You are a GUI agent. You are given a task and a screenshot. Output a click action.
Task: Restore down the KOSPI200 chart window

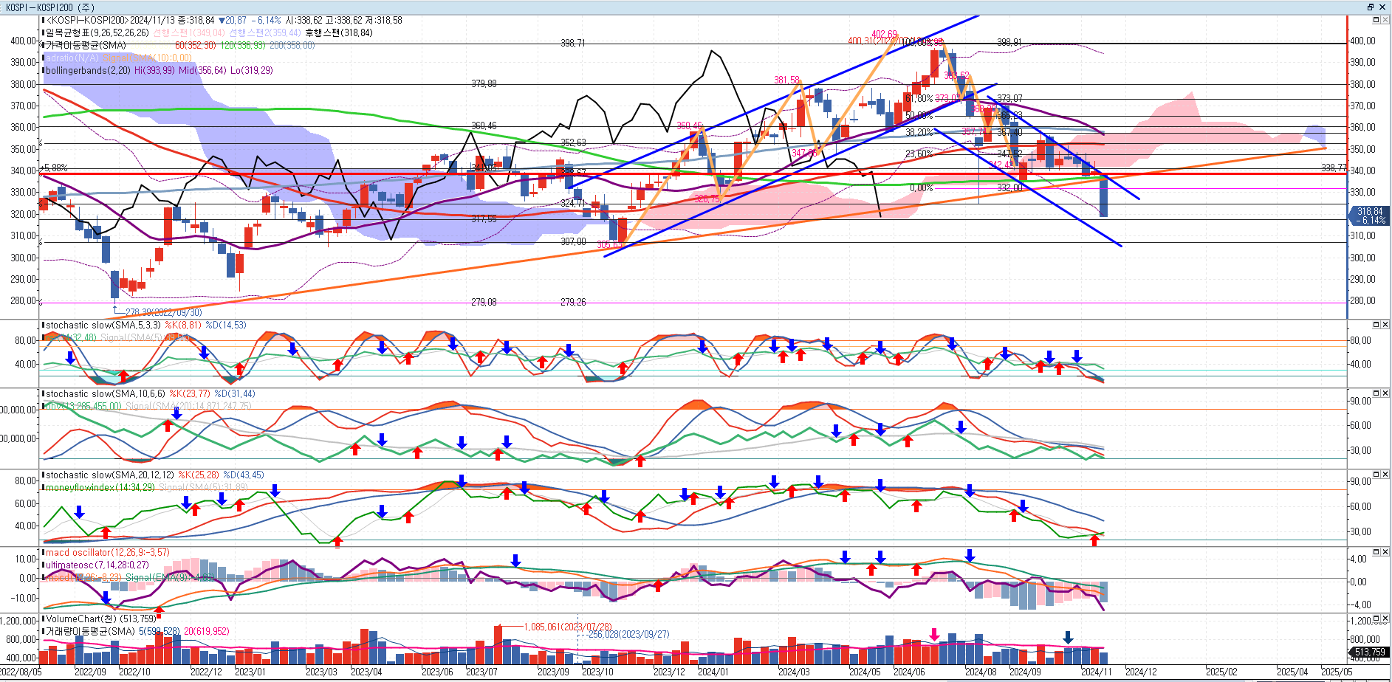pos(1371,7)
